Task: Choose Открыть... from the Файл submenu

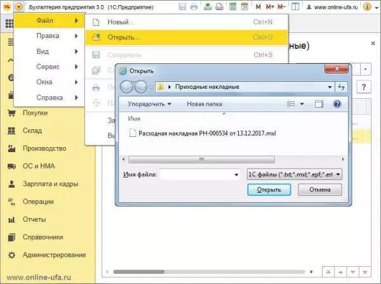Action: pos(186,37)
